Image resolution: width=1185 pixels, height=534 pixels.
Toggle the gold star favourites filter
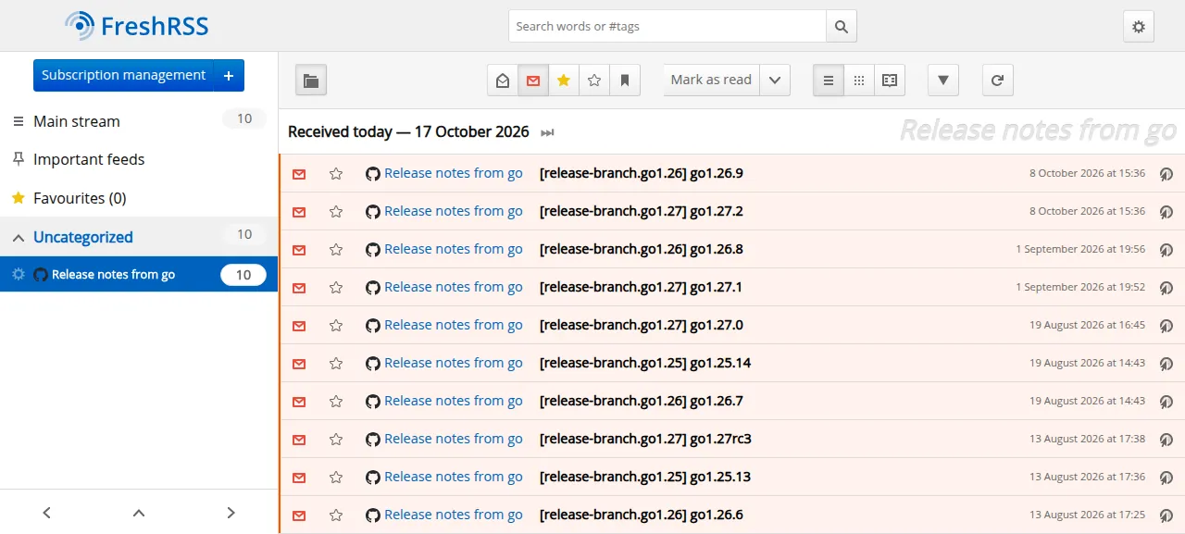tap(563, 81)
